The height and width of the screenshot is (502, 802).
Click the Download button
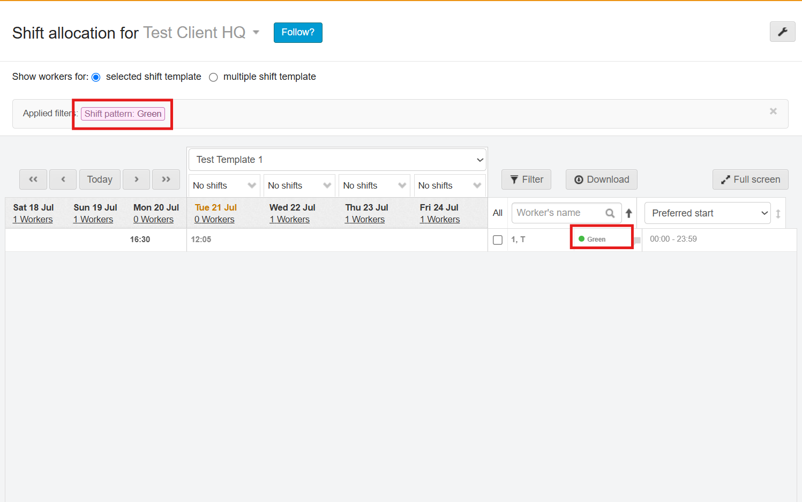click(x=602, y=179)
